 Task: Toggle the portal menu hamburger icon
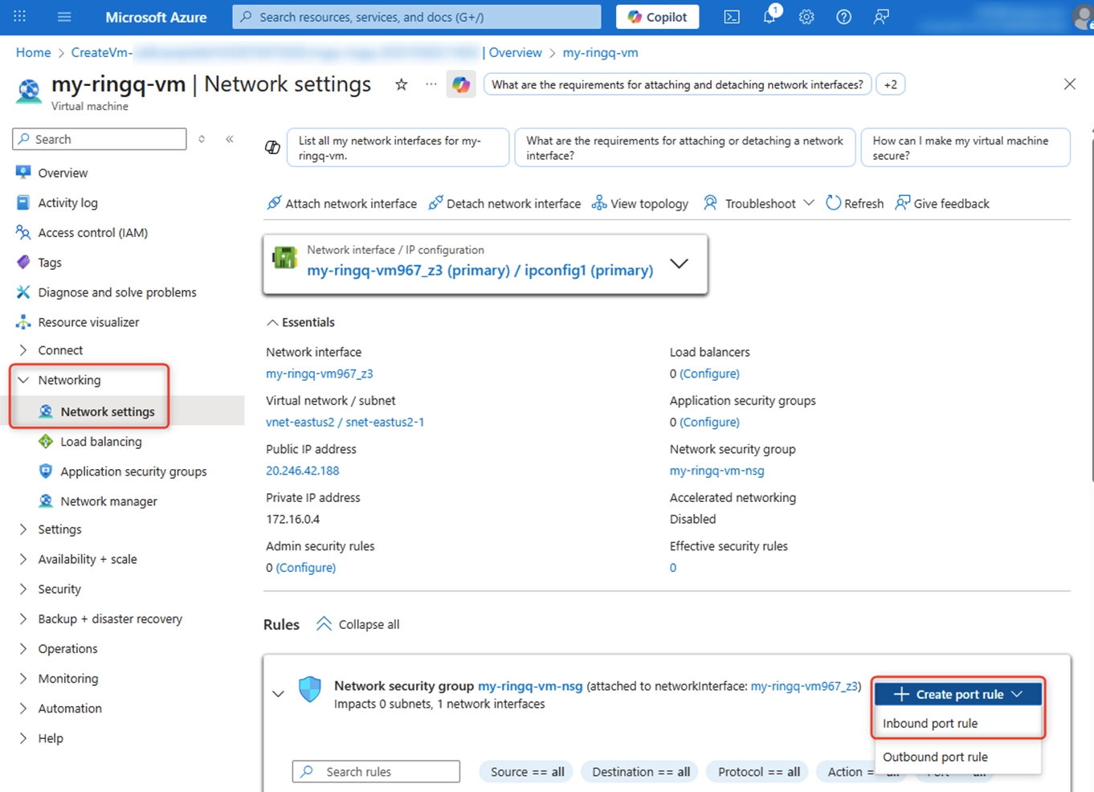pyautogui.click(x=63, y=16)
